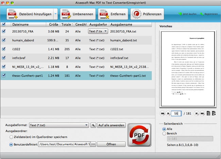
Task: Click the Alle cell of intfrcbref row
Action: point(78,58)
